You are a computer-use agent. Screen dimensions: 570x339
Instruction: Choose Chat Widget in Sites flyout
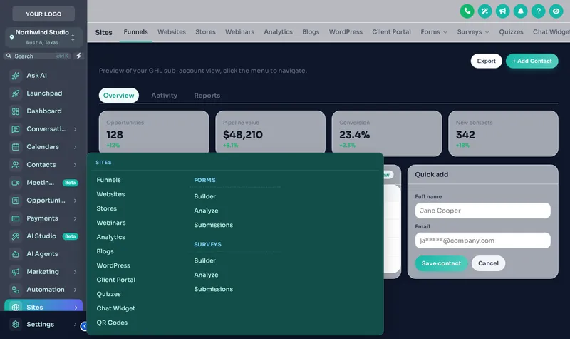pyautogui.click(x=115, y=308)
